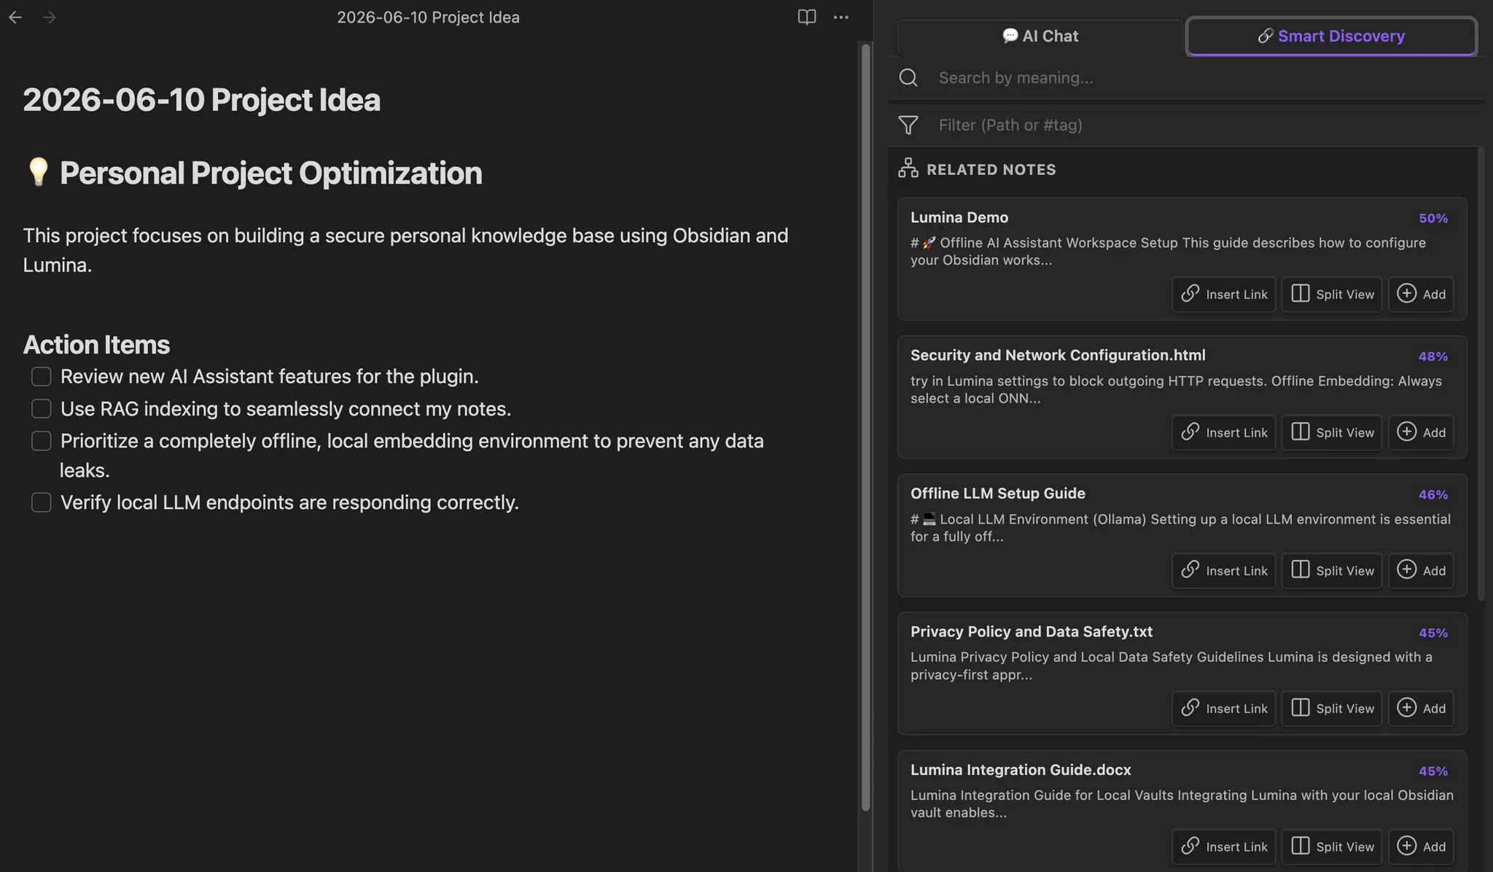Image resolution: width=1493 pixels, height=872 pixels.
Task: Open Offline LLM Setup Guide in split view
Action: pyautogui.click(x=1332, y=570)
